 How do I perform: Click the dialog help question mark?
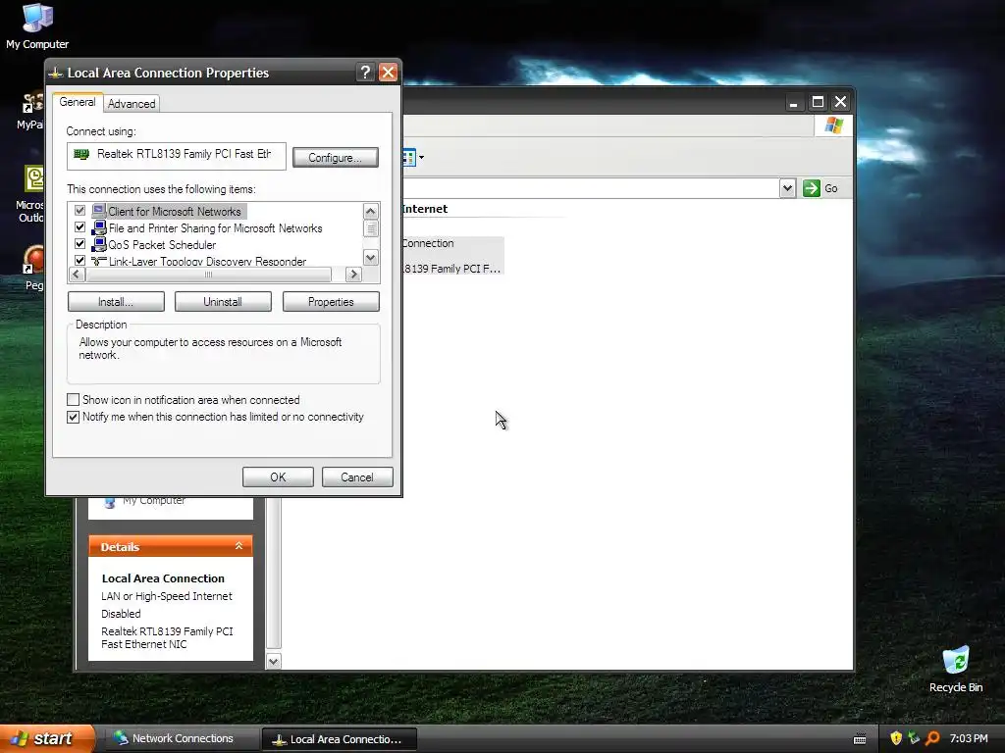pyautogui.click(x=365, y=73)
